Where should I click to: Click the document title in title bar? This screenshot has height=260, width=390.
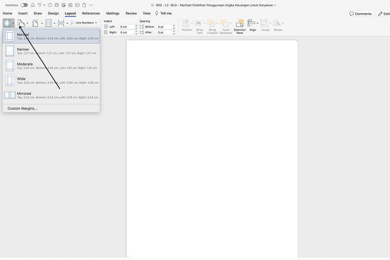[214, 5]
